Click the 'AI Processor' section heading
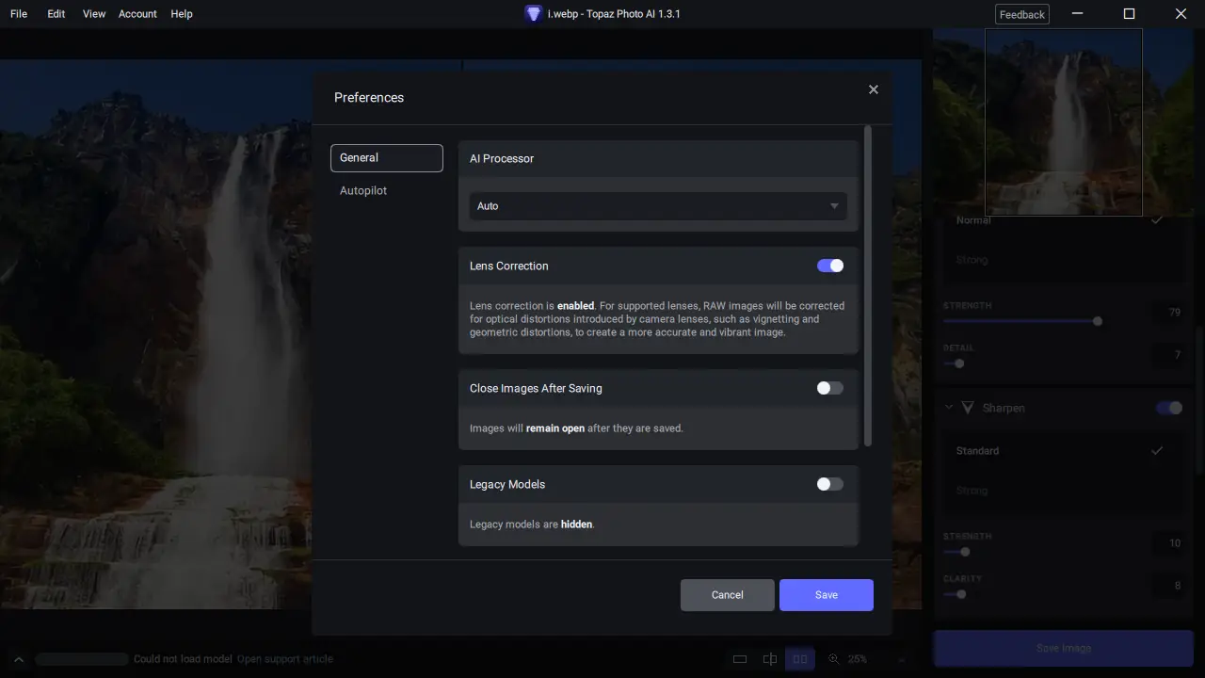 502,159
